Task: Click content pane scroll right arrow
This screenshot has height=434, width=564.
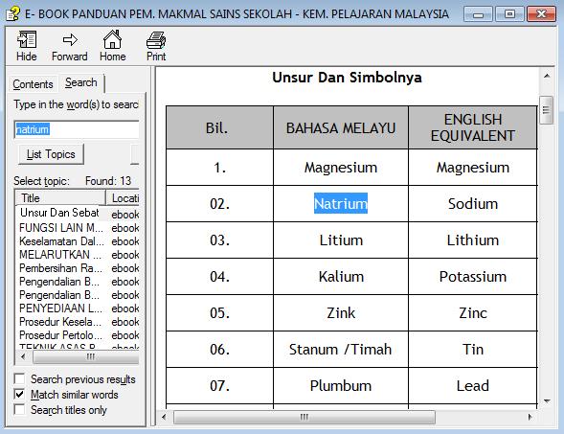Action: pos(530,417)
